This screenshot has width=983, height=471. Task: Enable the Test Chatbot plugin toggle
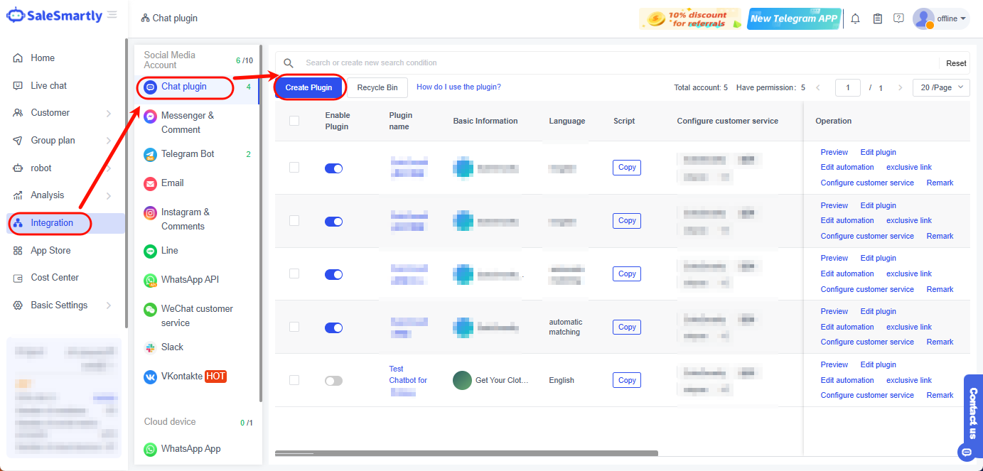coord(333,381)
